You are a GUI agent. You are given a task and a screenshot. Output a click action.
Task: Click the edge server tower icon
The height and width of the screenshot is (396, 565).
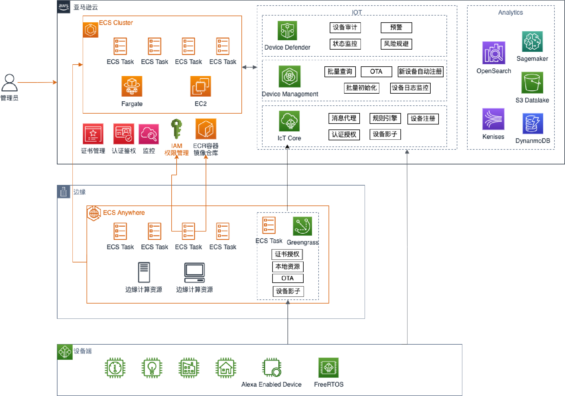pos(144,272)
